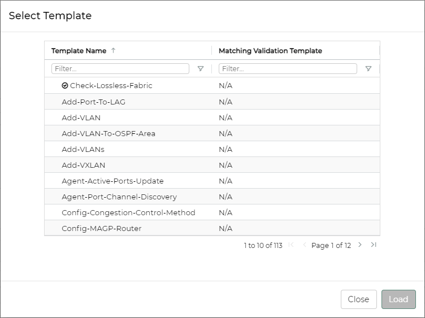Select the Add-Port-To-LAG template row
This screenshot has height=318, width=425.
(x=94, y=102)
